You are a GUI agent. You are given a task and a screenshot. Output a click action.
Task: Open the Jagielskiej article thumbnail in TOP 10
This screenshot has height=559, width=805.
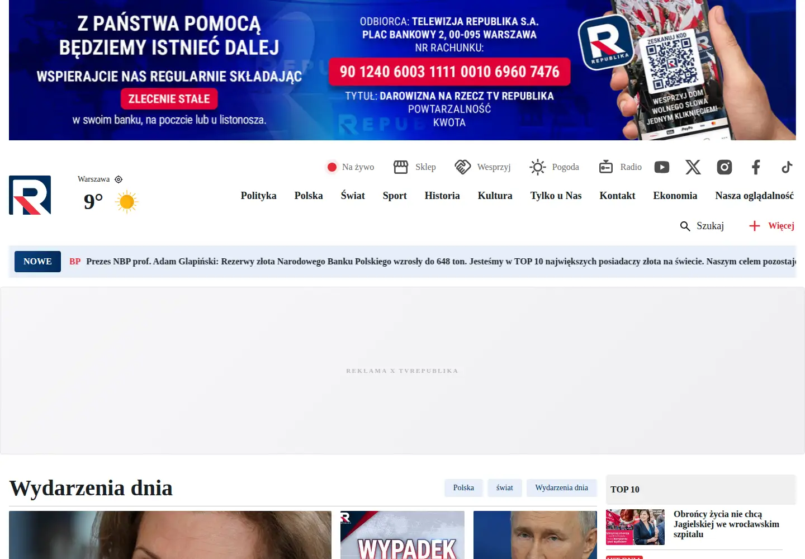pos(636,527)
